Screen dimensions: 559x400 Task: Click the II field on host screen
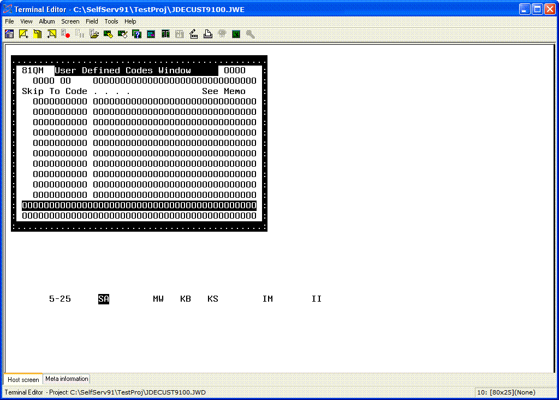[317, 299]
